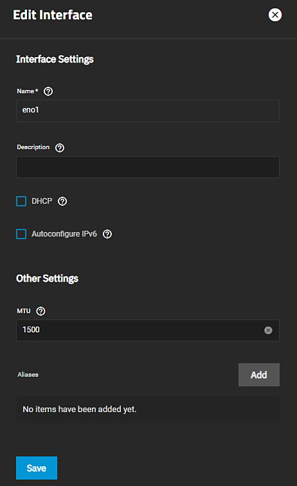Save the interface settings
Screen dimensions: 297x486
[x=37, y=468]
